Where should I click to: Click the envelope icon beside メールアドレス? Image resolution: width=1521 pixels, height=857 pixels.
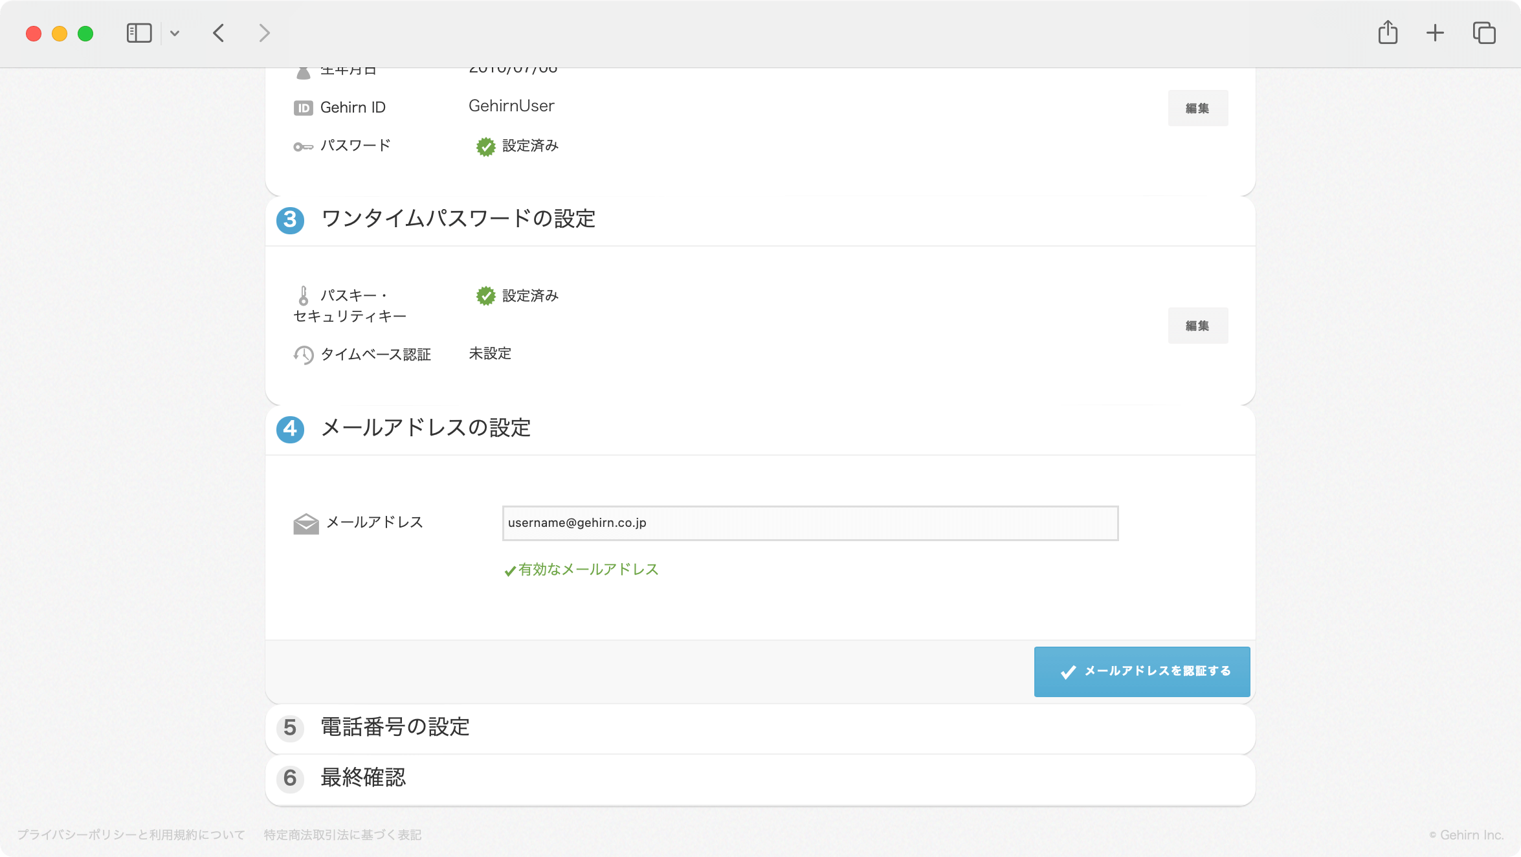(x=305, y=522)
